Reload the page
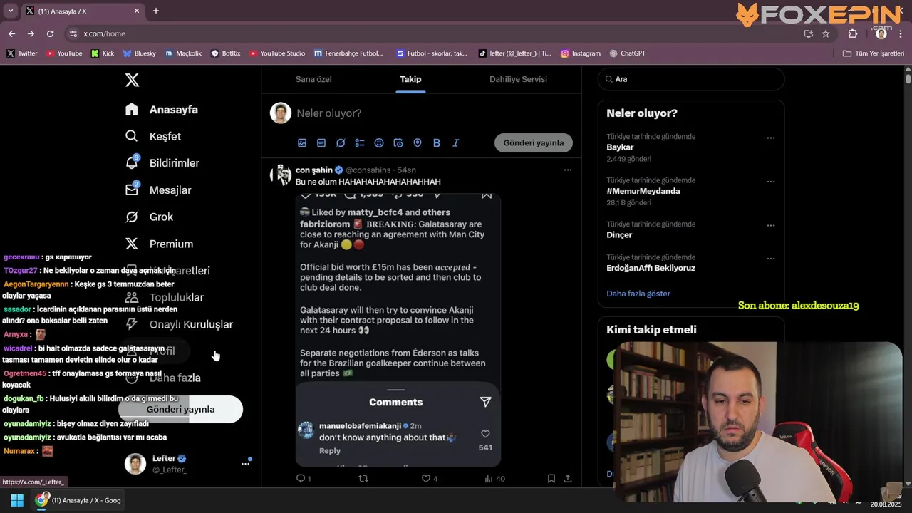Image resolution: width=912 pixels, height=513 pixels. point(50,33)
